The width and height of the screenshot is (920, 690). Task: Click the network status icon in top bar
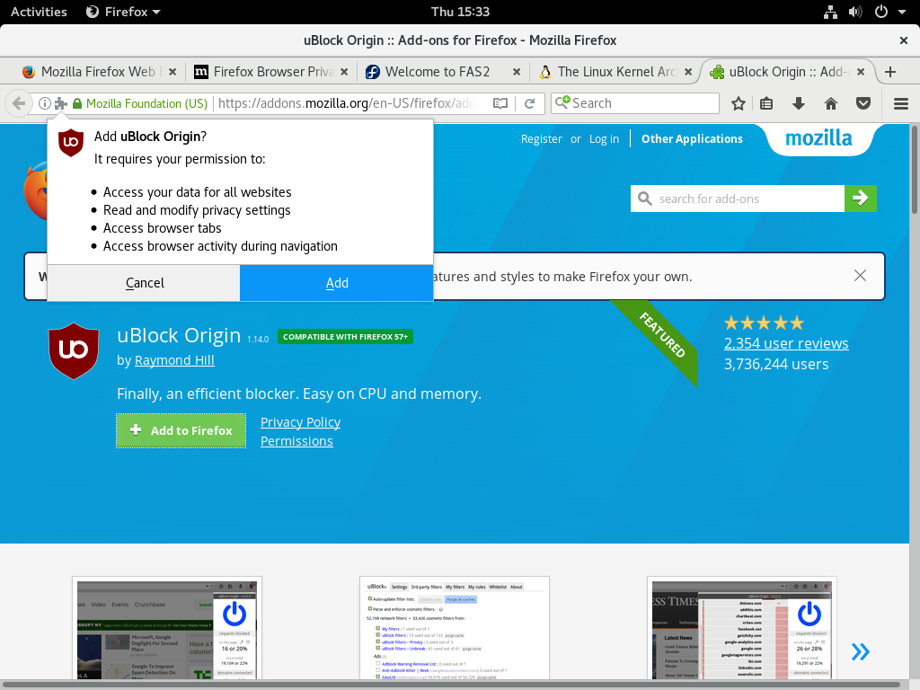830,12
